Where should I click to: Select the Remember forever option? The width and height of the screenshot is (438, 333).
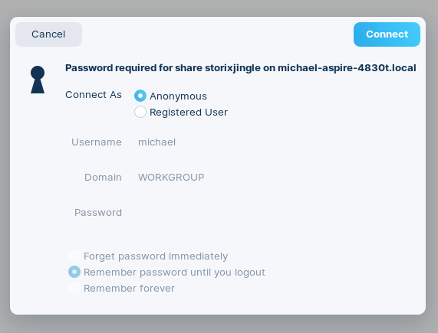point(74,288)
